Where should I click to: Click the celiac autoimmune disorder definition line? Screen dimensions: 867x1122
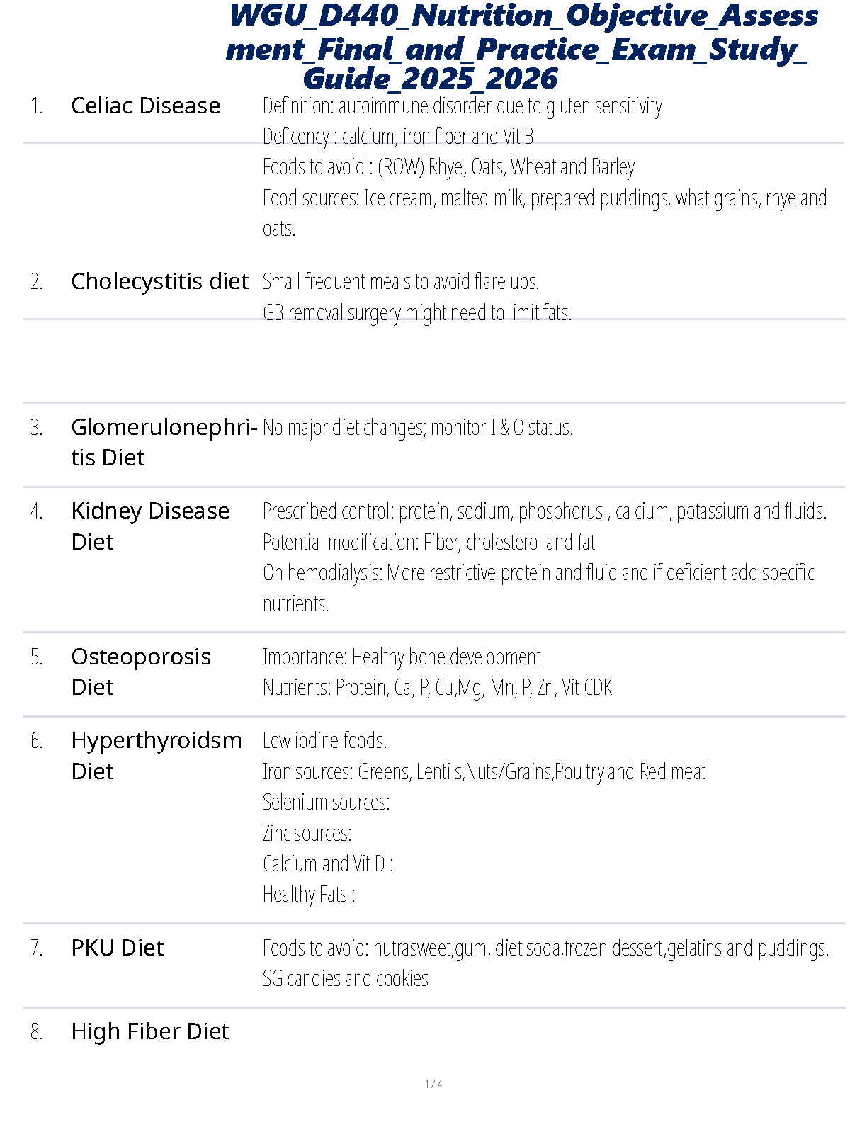point(462,106)
